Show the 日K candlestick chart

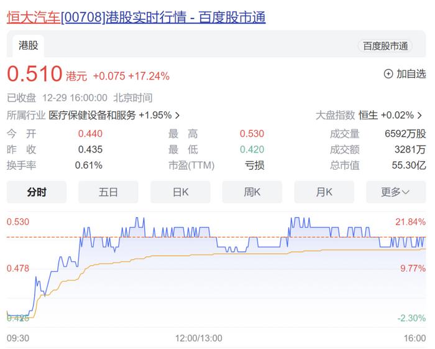(x=180, y=192)
